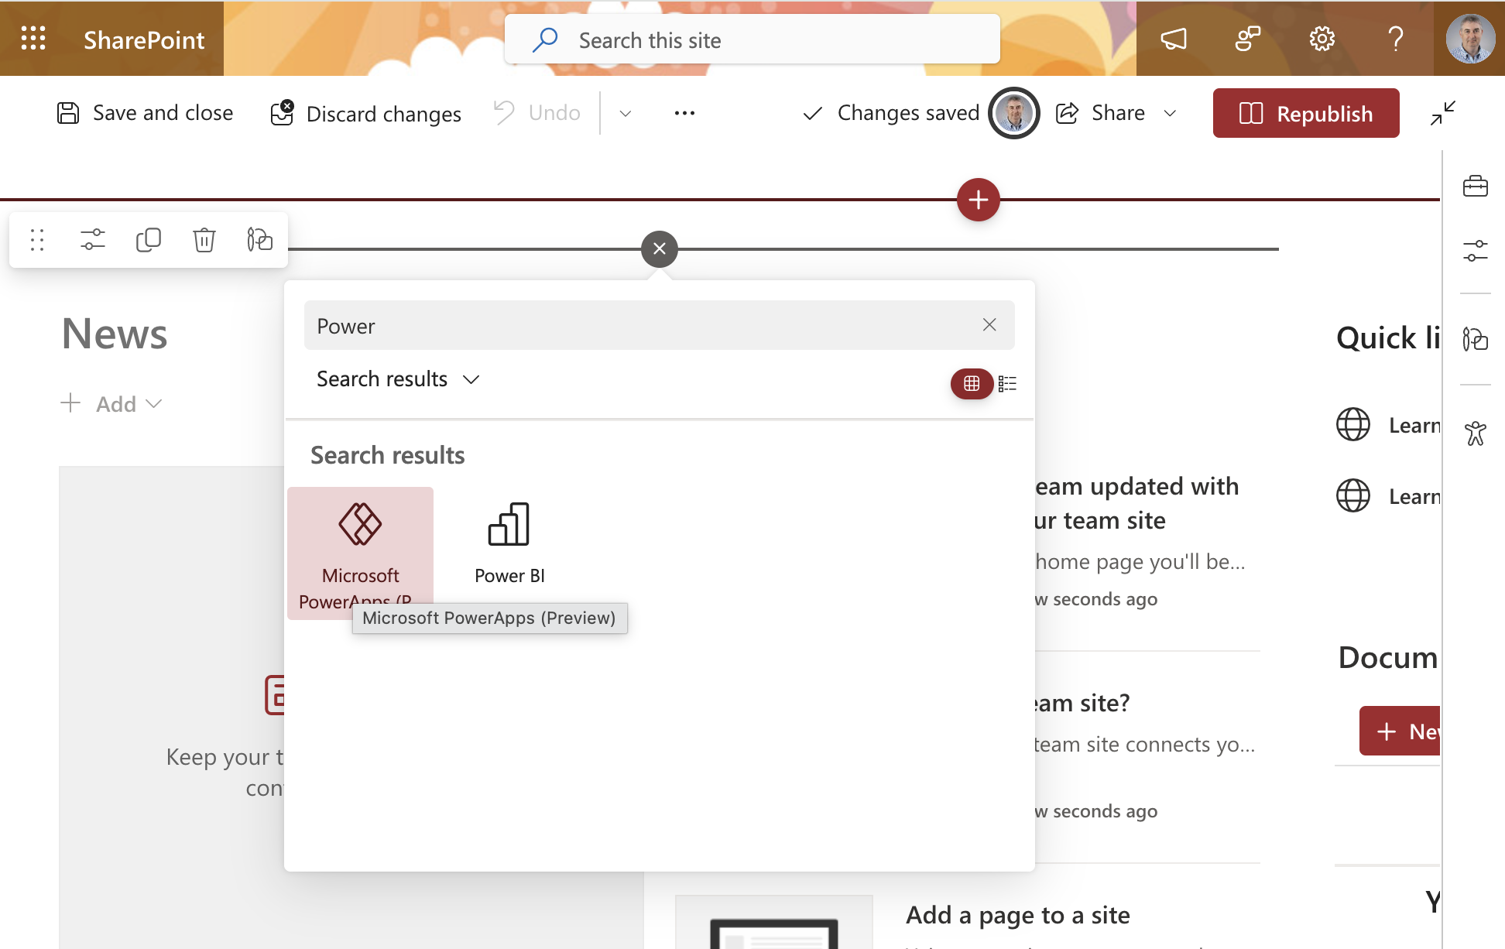1505x949 pixels.
Task: Select the Microsoft PowerApps web part
Action: coord(360,553)
